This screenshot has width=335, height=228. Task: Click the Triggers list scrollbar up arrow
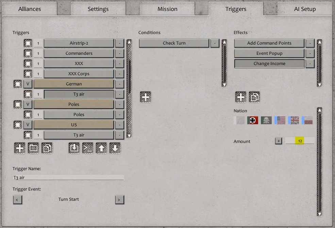click(x=129, y=42)
